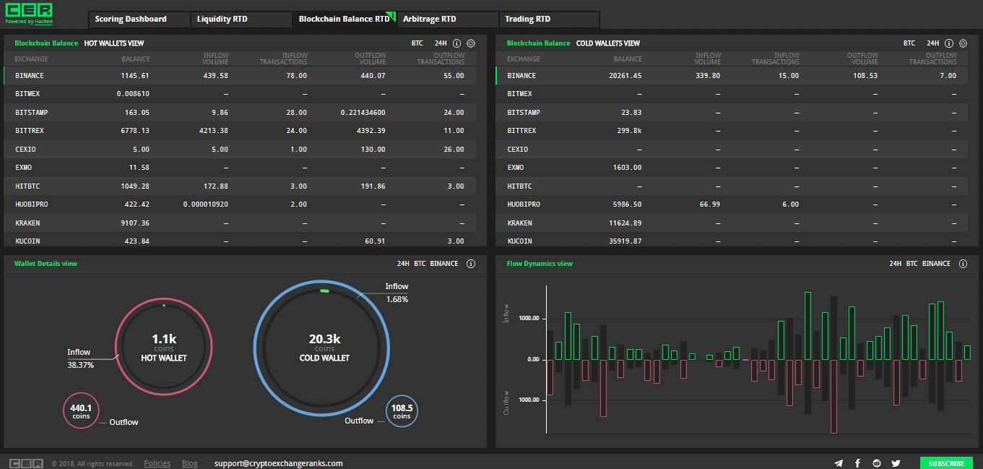Click 24H label in Wallet Details view
Image resolution: width=983 pixels, height=469 pixels.
coord(403,264)
